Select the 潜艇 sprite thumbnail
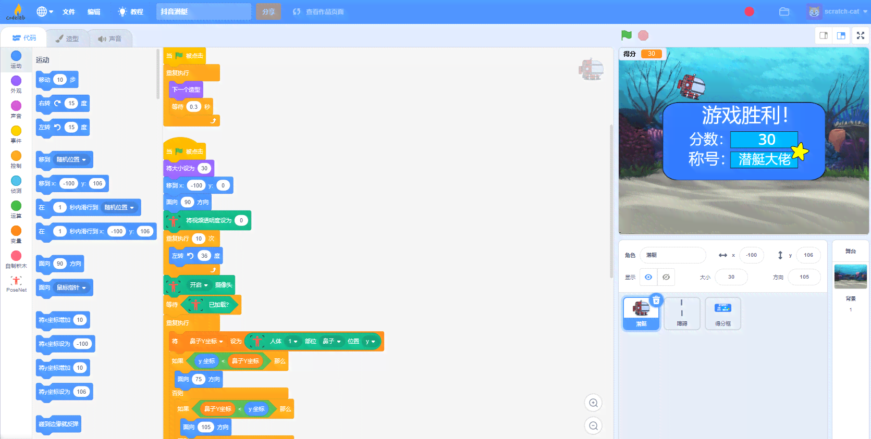871x439 pixels. 641,313
